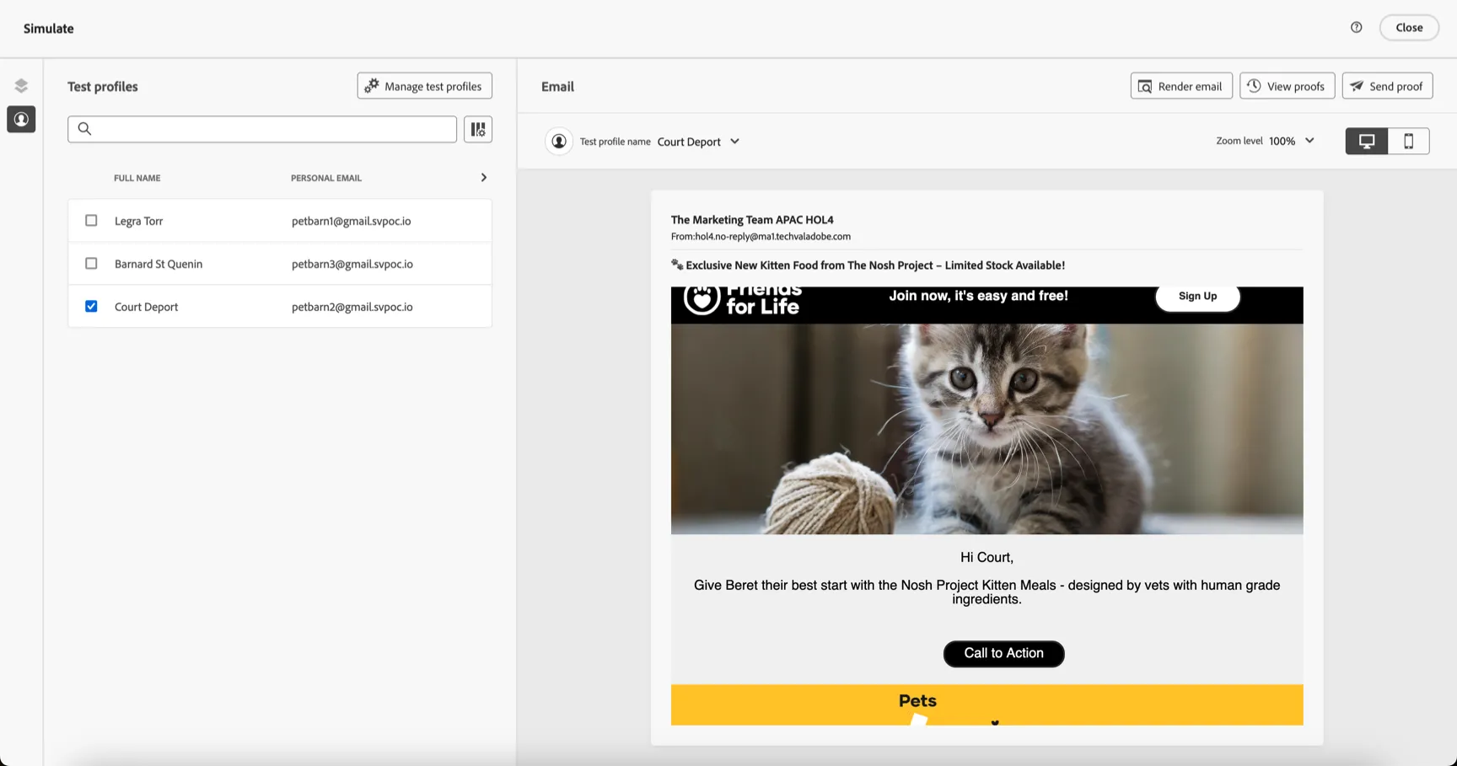Click the Legra Torr name
The width and height of the screenshot is (1457, 766).
click(138, 221)
